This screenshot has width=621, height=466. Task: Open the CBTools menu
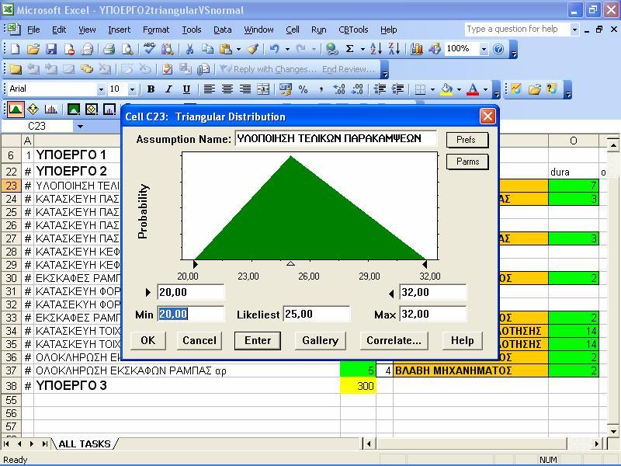coord(353,30)
